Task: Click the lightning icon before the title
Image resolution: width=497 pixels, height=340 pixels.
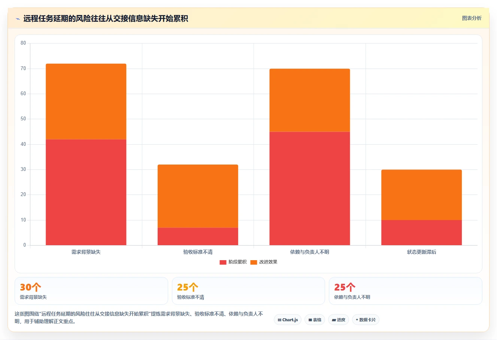Action: point(18,19)
